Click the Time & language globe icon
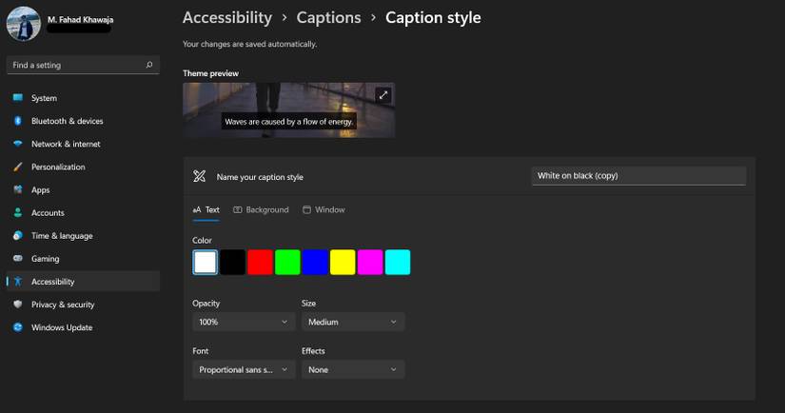The width and height of the screenshot is (785, 413). pyautogui.click(x=18, y=235)
